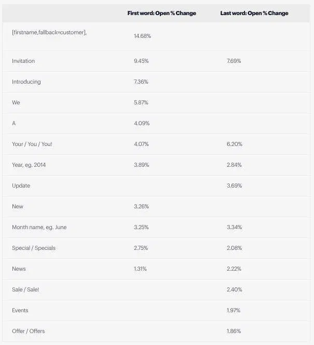Click the 'First word: Open % Change' column header
The height and width of the screenshot is (345, 314).
click(x=162, y=13)
